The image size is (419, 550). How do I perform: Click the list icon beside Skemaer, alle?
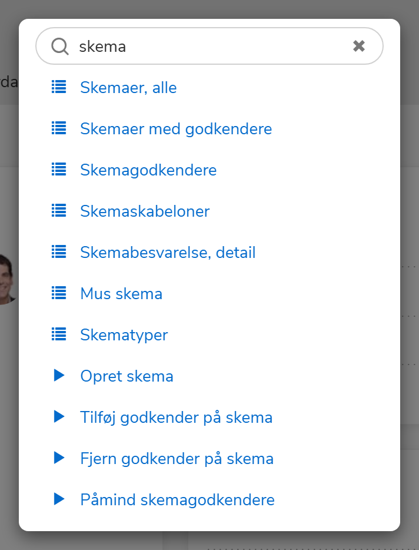[59, 87]
